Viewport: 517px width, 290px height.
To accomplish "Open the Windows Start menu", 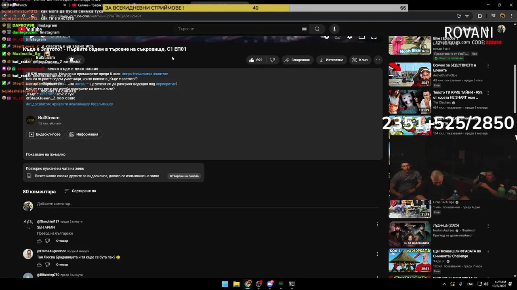I will click(225, 284).
